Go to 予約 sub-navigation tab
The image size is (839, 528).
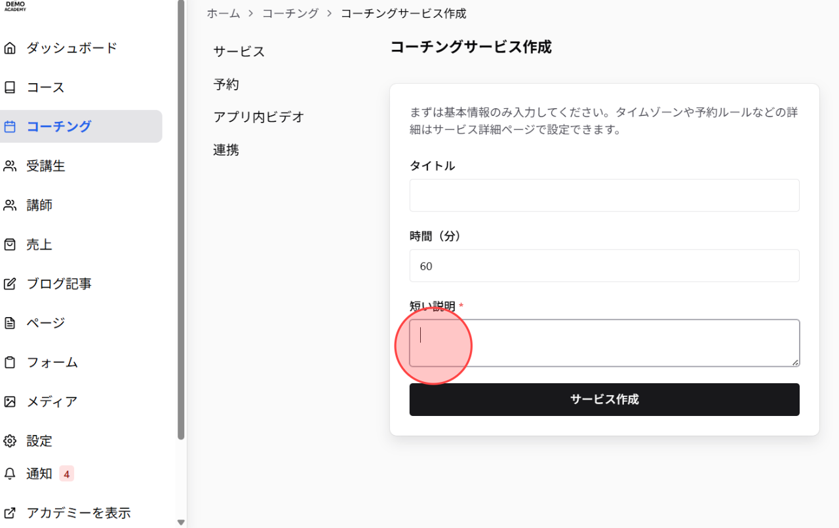click(x=226, y=85)
